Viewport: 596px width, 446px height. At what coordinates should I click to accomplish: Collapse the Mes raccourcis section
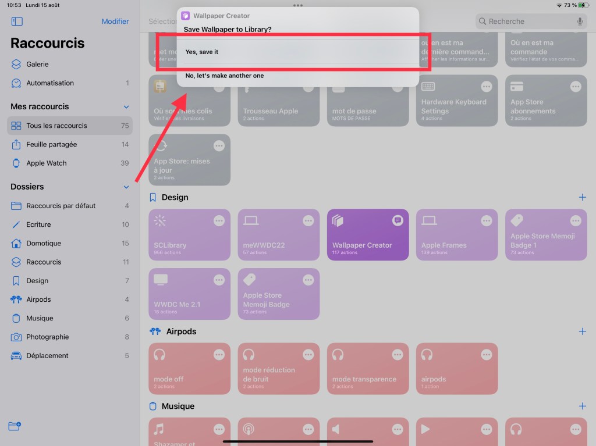pos(126,107)
